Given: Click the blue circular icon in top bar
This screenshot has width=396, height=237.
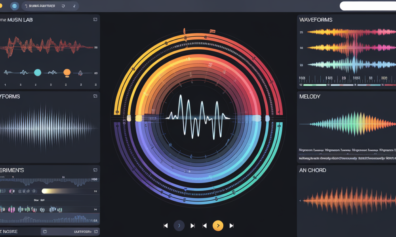Looking at the screenshot, I should (14, 6).
